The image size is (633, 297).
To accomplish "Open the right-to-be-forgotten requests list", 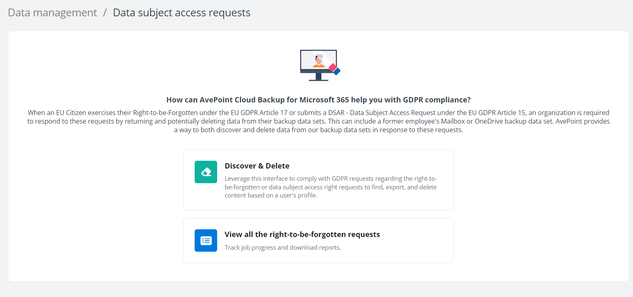I will coord(319,240).
